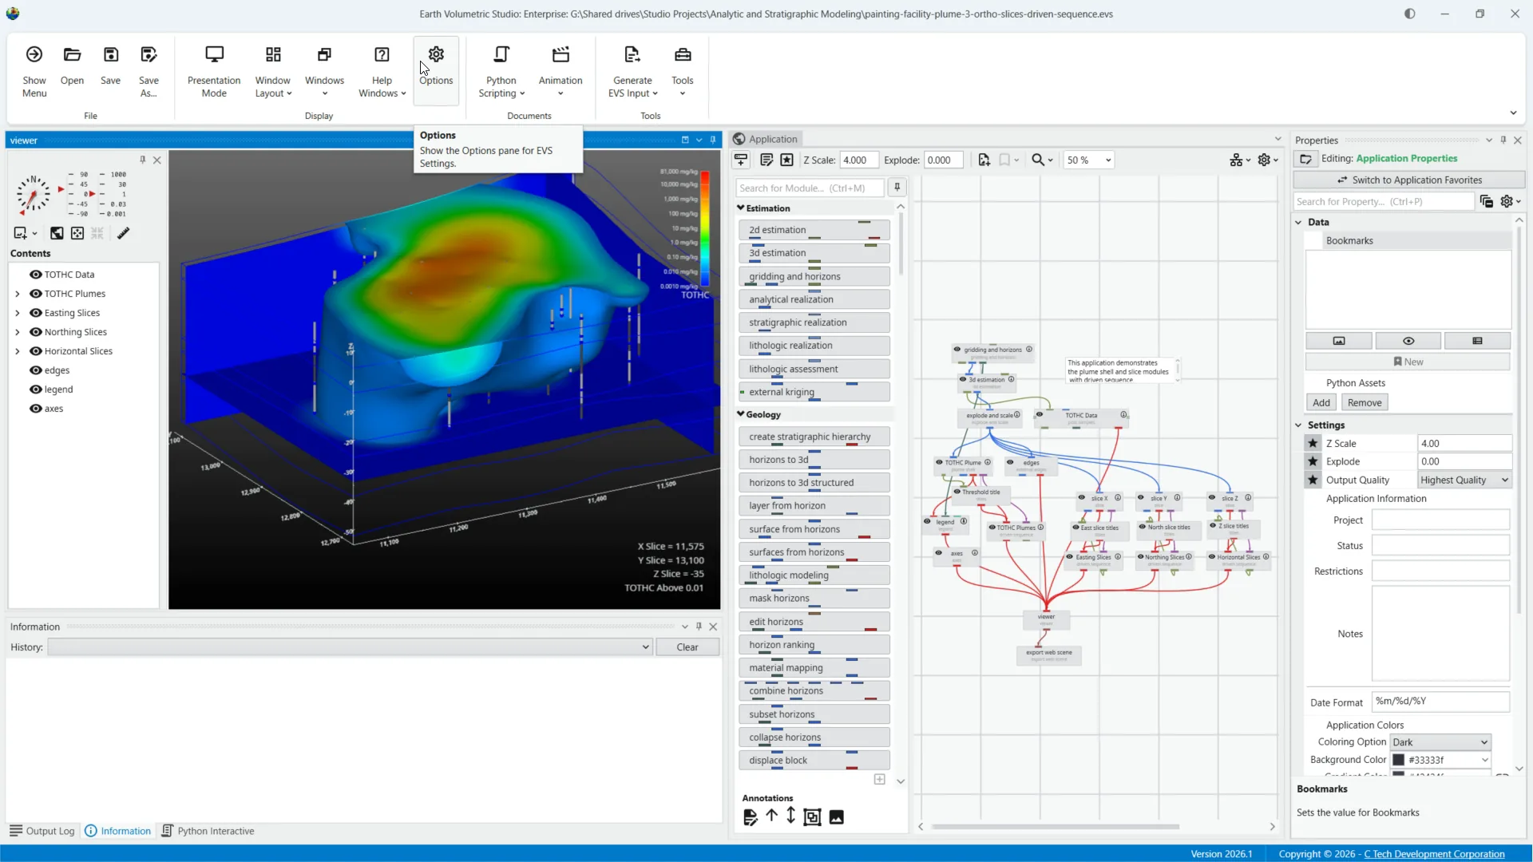Switch to the Python Interactive tab
The width and height of the screenshot is (1533, 862).
point(208,831)
